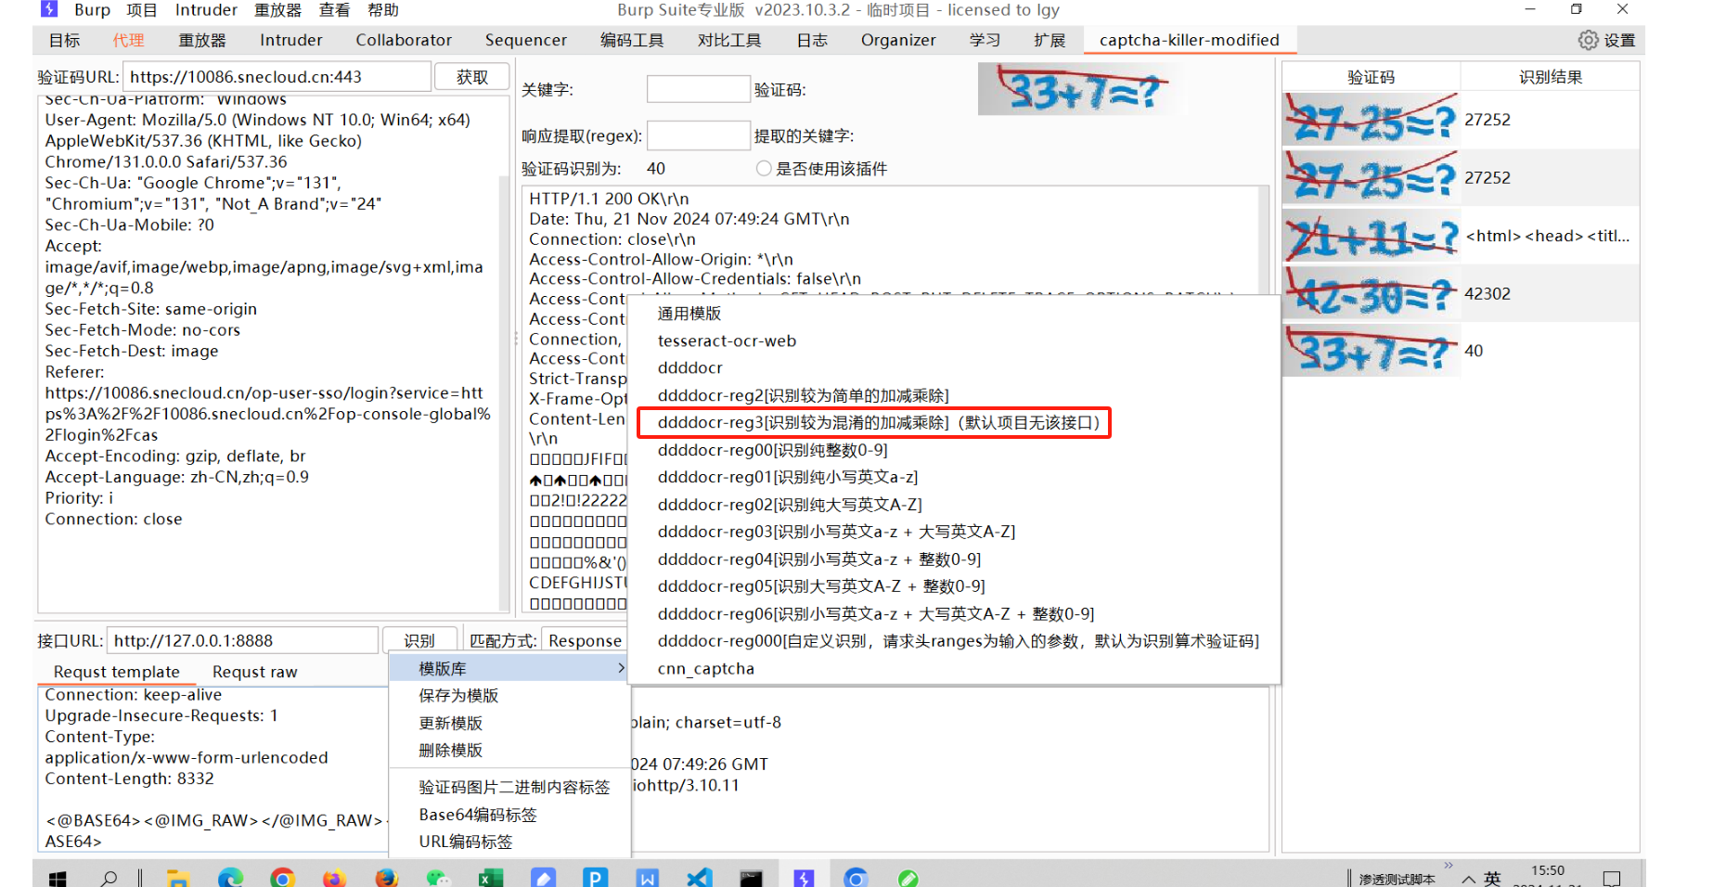Open the terminal window from taskbar

point(752,878)
